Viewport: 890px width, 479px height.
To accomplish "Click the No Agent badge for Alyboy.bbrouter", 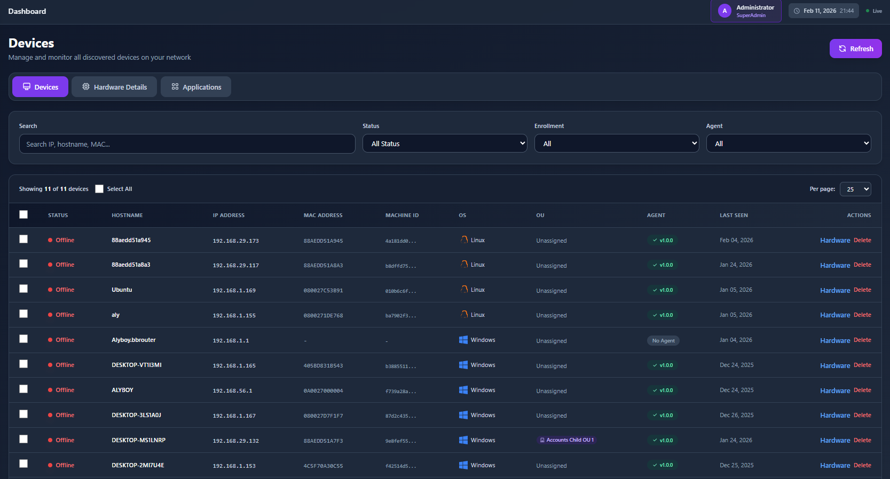I will (663, 341).
